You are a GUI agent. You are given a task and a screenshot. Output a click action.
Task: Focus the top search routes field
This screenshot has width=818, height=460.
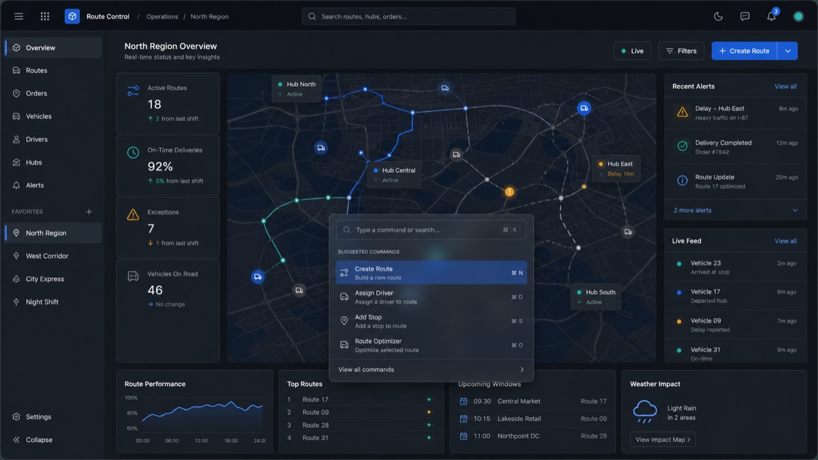coord(408,17)
